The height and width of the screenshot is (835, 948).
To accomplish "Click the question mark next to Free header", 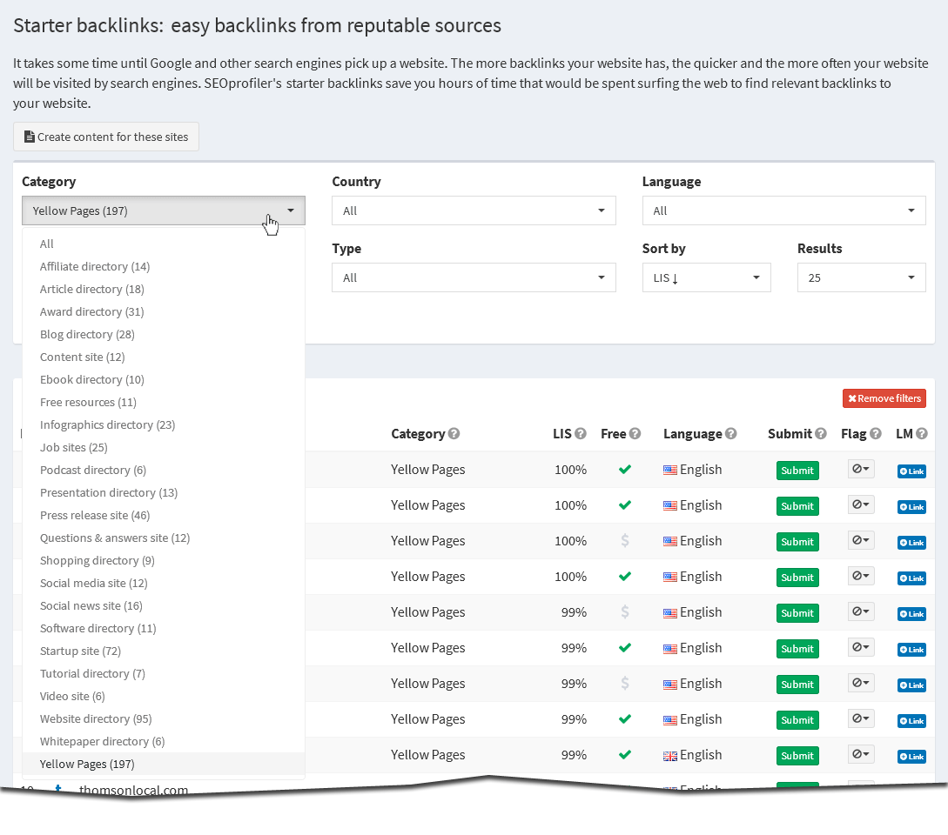I will (x=635, y=434).
